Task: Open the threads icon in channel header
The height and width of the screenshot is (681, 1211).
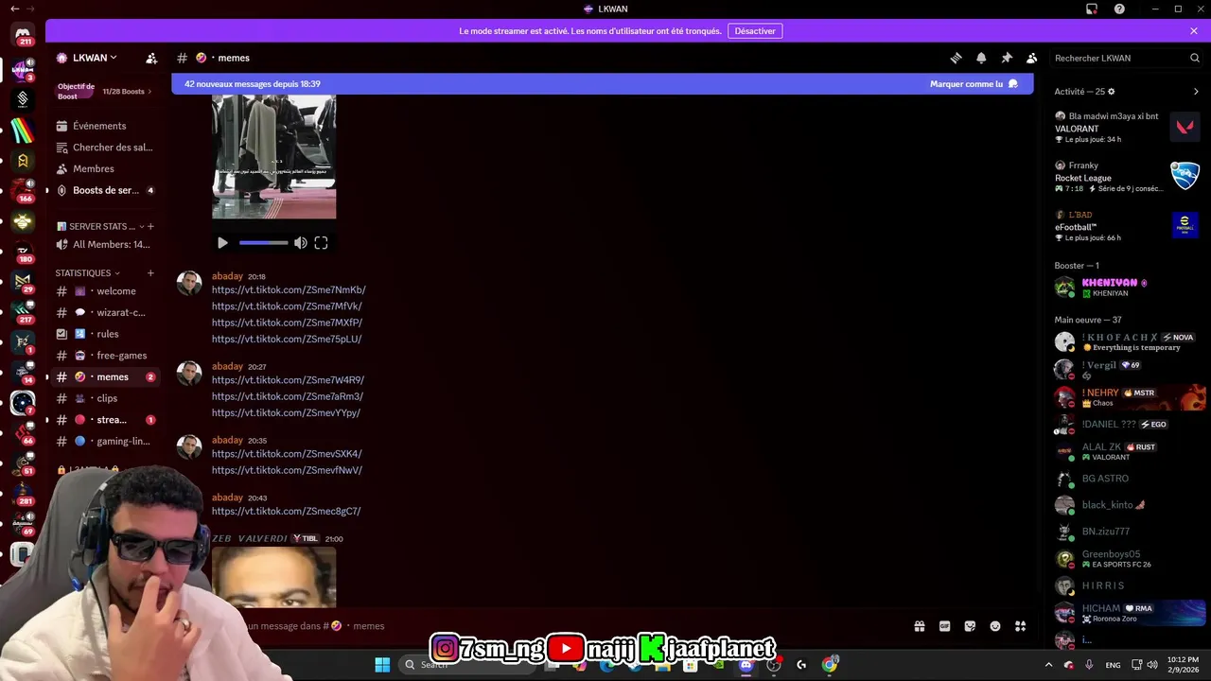Action: pos(956,58)
